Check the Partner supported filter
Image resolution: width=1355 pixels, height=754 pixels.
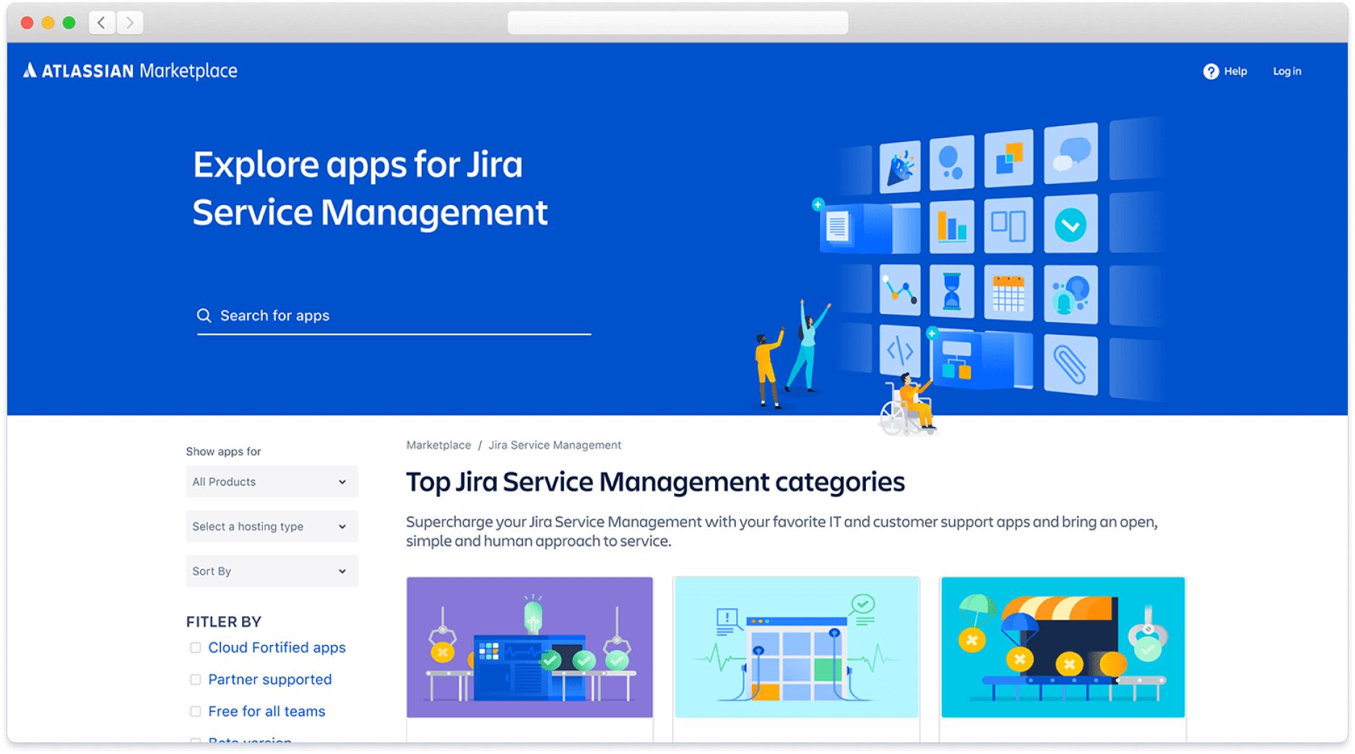(195, 680)
